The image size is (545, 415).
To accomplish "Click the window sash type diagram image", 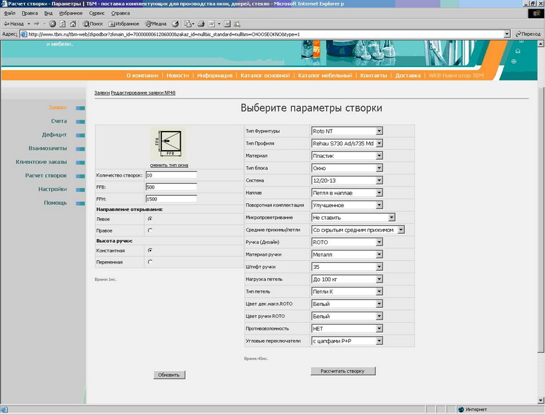I will pos(167,142).
